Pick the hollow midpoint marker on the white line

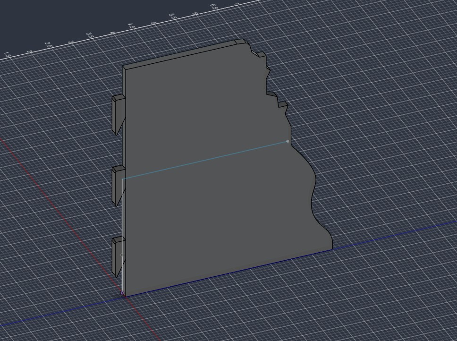(122, 255)
